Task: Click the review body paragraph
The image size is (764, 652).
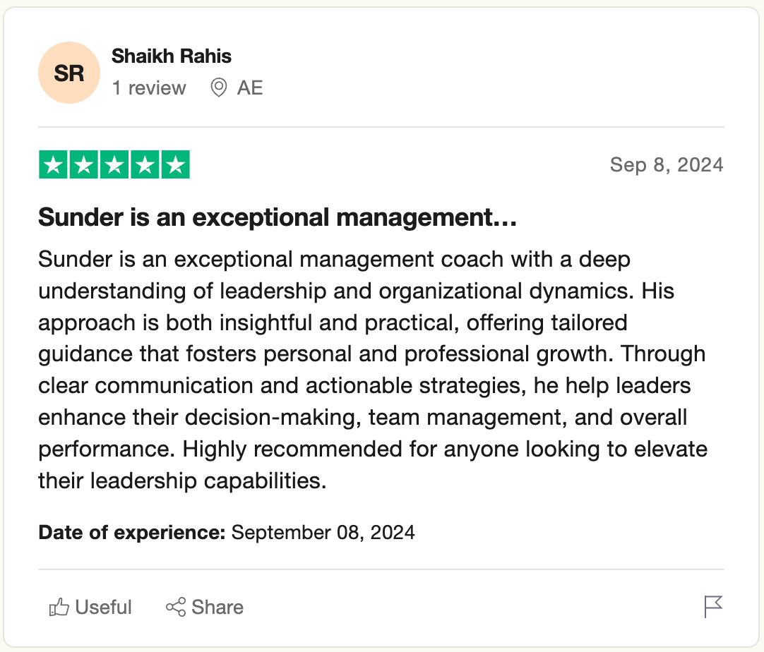Action: pos(373,370)
